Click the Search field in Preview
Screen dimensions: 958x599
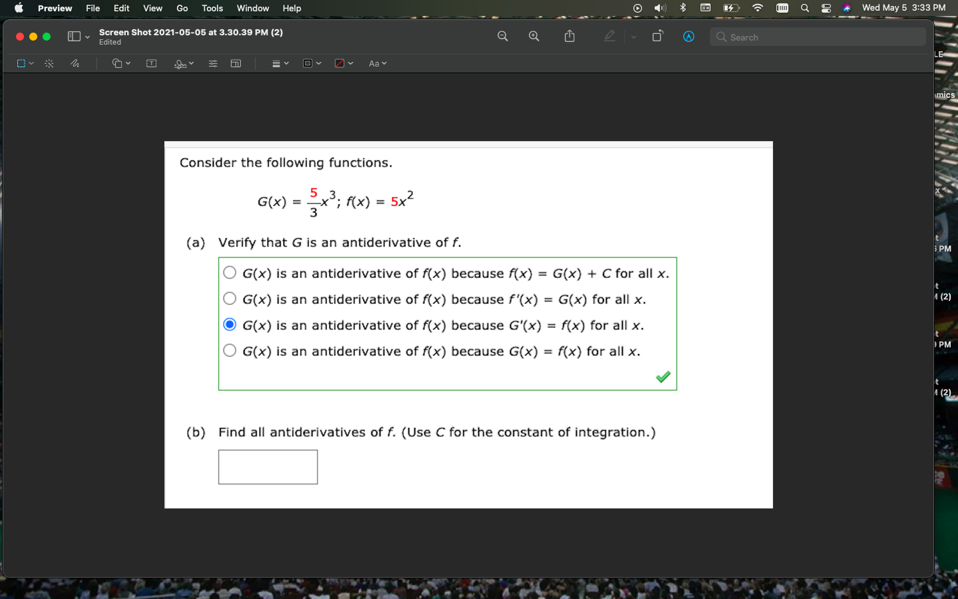pyautogui.click(x=817, y=37)
